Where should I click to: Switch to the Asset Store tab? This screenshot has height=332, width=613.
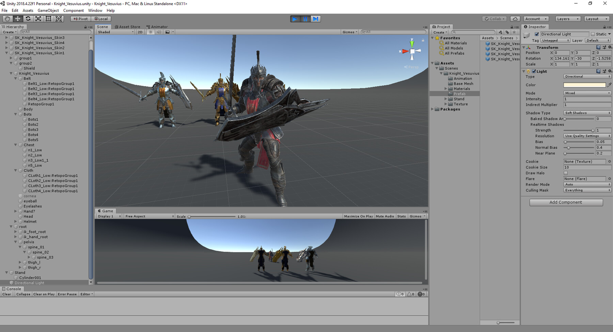[127, 27]
